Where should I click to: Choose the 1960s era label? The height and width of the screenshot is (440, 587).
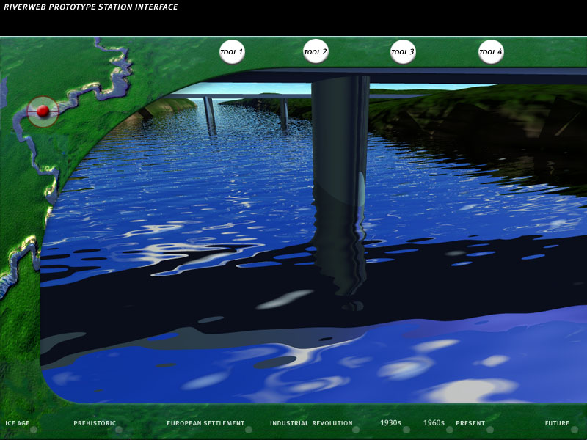[434, 423]
